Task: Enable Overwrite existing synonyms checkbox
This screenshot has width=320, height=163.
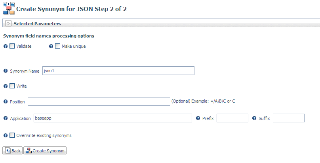Action: [x=12, y=135]
